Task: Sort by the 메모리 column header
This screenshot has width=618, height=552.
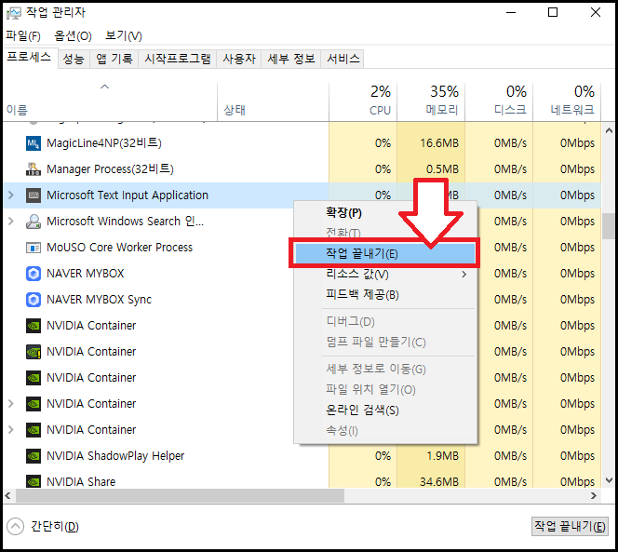Action: pos(431,101)
